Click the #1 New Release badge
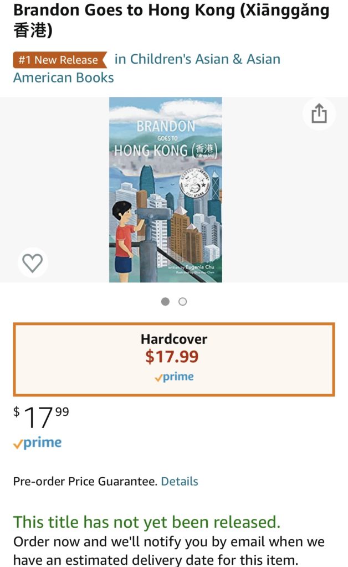Screen dimensions: 348x567 [x=60, y=60]
